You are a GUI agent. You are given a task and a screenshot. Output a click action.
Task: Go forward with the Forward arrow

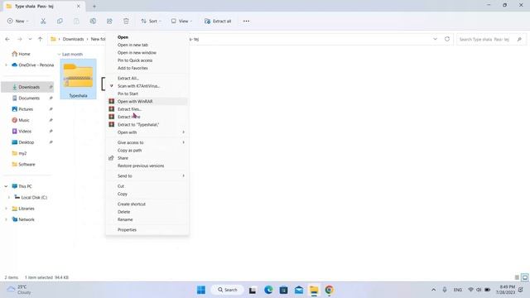click(x=20, y=39)
